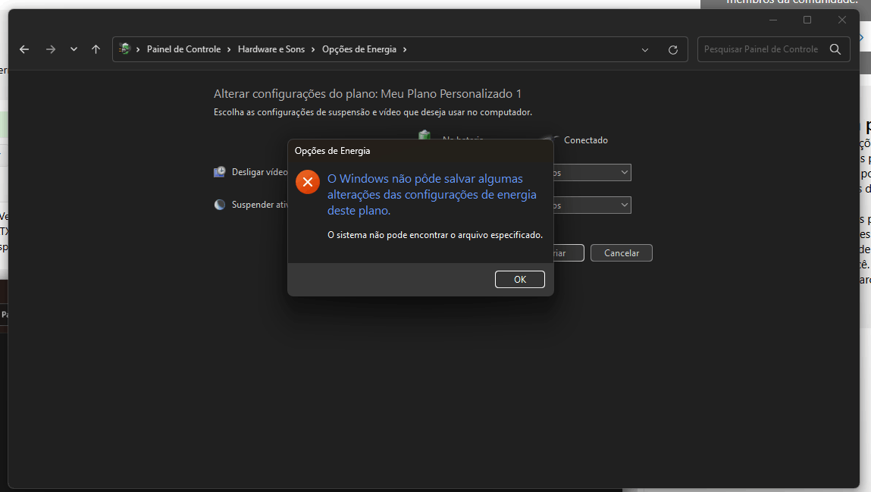Minimize the Control Panel window
Viewport: 871px width, 492px height.
coord(773,20)
